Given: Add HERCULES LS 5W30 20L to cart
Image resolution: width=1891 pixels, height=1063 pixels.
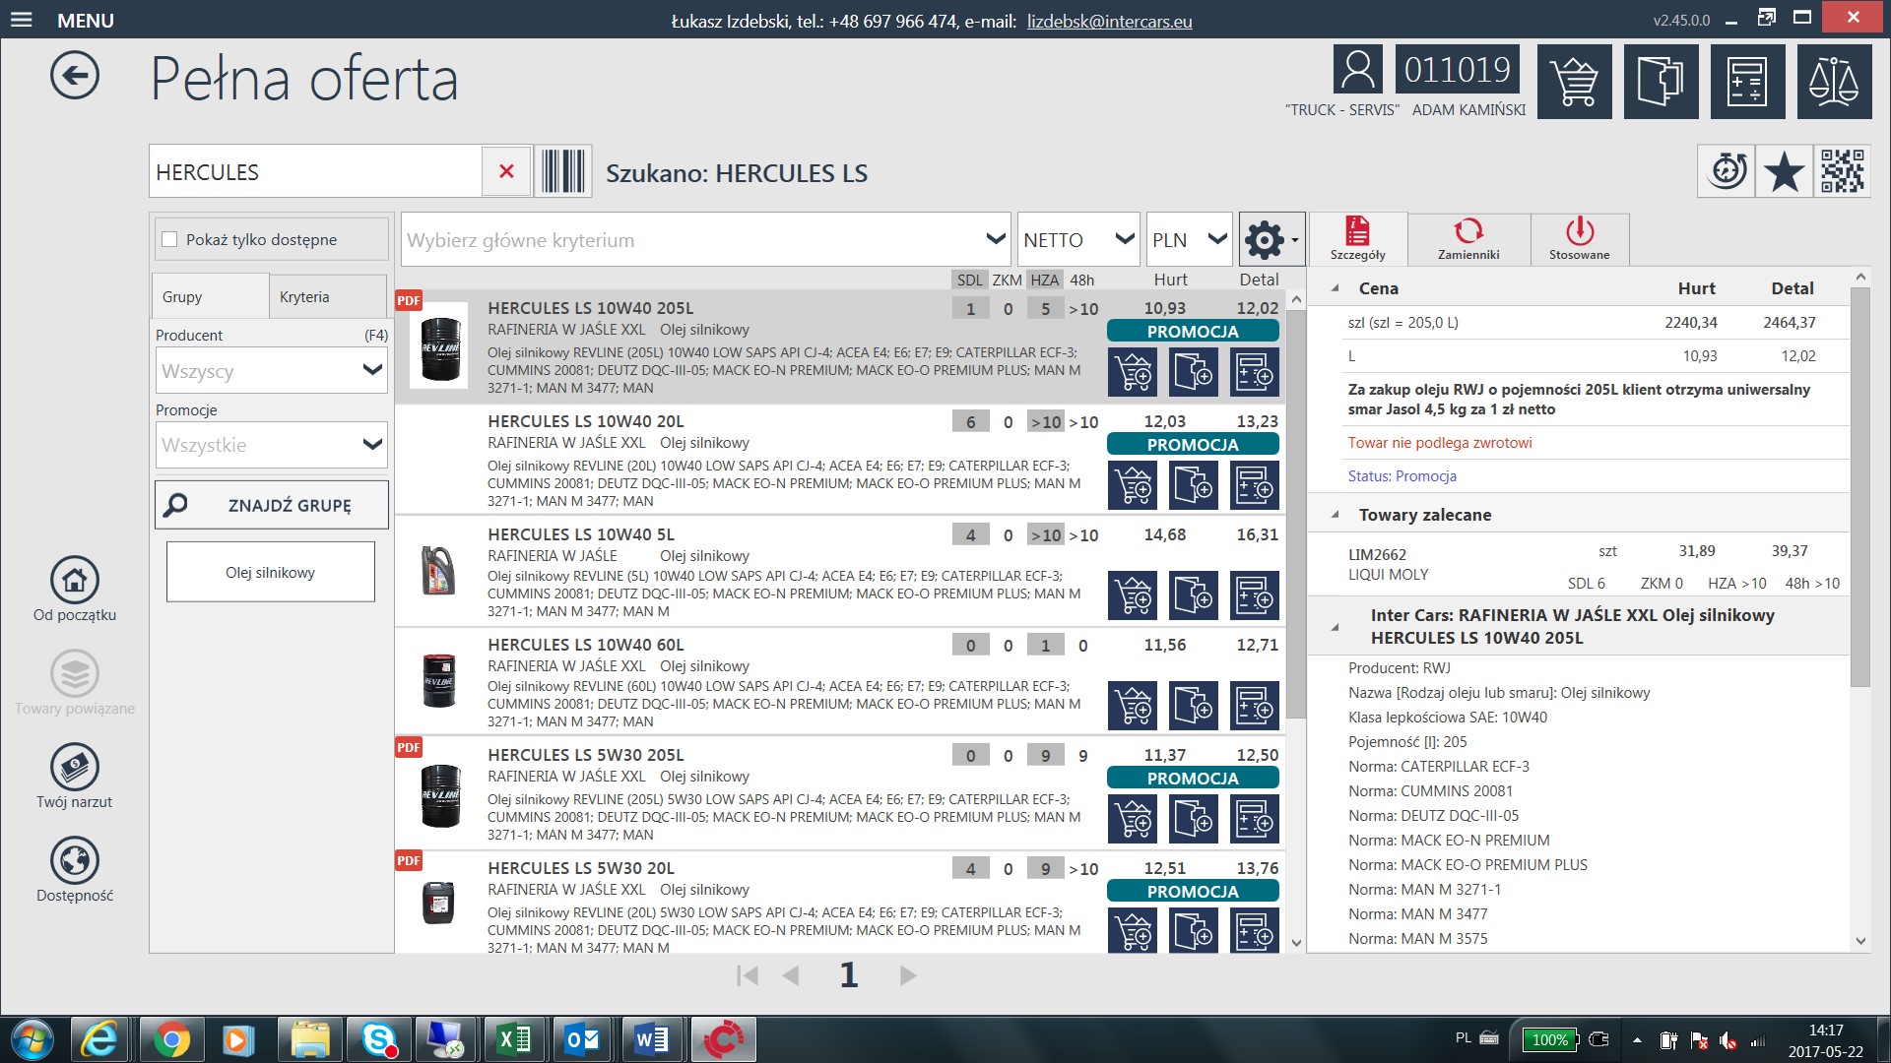Looking at the screenshot, I should pos(1133,930).
